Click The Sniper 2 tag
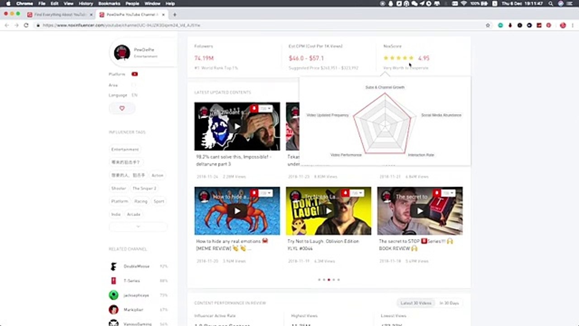This screenshot has height=326, width=579. click(x=144, y=188)
